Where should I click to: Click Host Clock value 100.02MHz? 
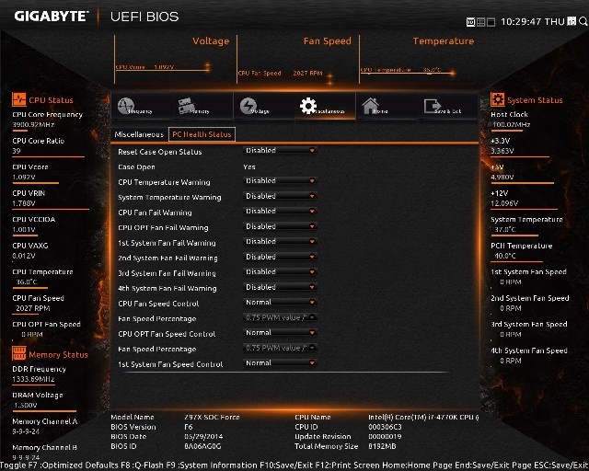(511, 125)
